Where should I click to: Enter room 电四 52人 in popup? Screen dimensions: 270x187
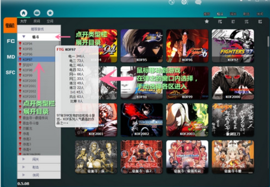[x=76, y=69]
